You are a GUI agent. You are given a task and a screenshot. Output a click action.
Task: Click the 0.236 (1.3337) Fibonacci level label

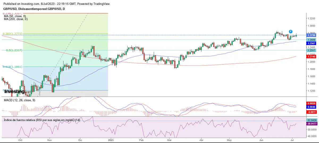pyautogui.click(x=12, y=13)
